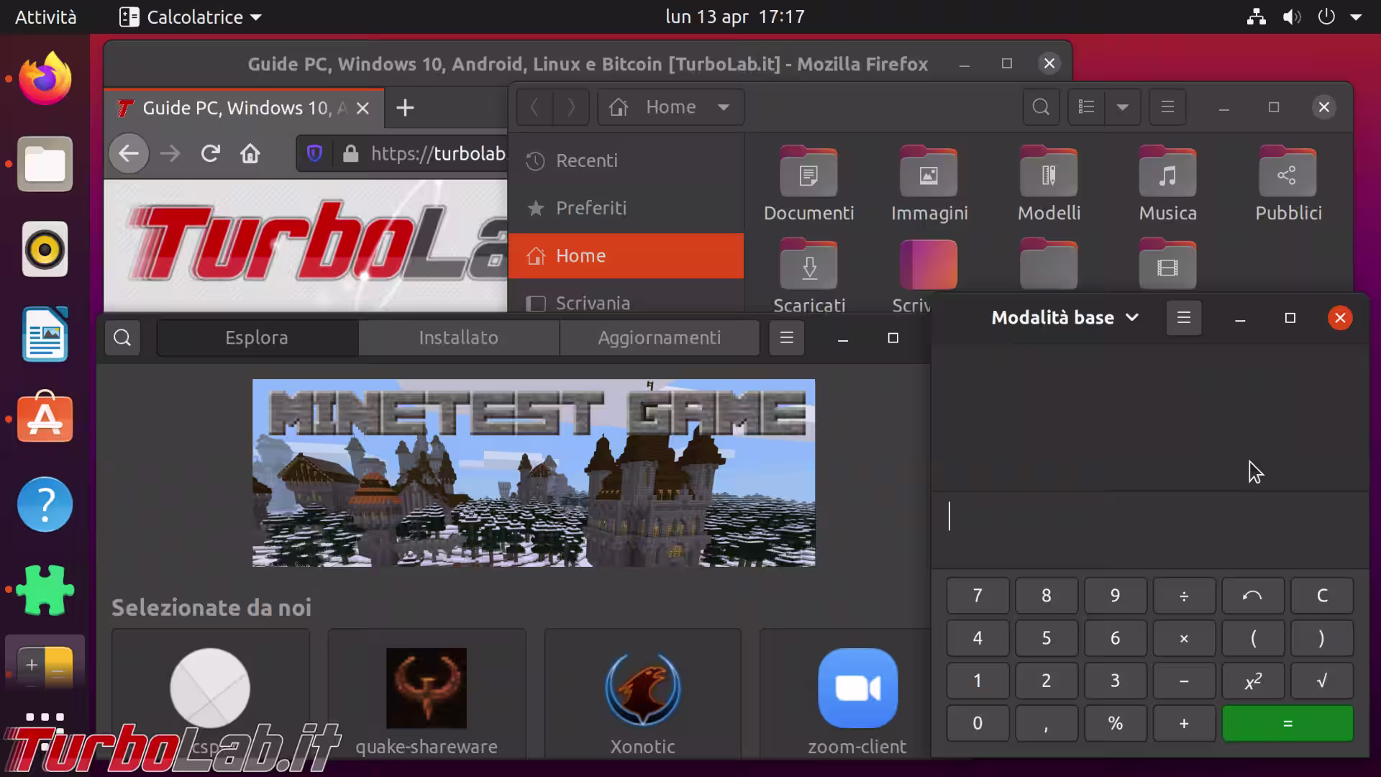The width and height of the screenshot is (1381, 777).
Task: Launch Rhythmbox from the dock
Action: pos(45,250)
